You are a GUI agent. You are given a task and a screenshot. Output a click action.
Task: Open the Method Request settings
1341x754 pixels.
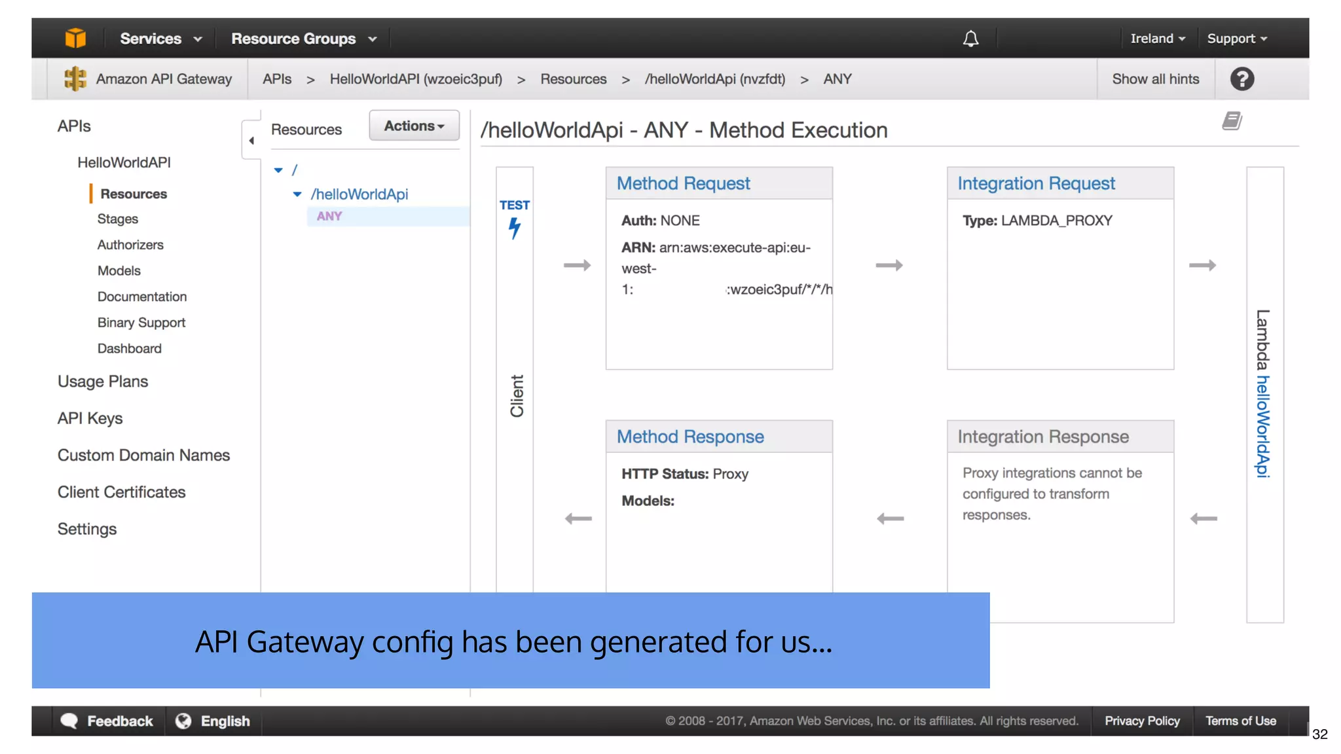[683, 183]
